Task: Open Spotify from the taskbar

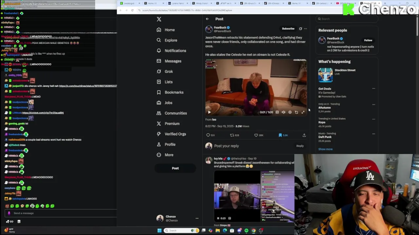Action: point(246,231)
